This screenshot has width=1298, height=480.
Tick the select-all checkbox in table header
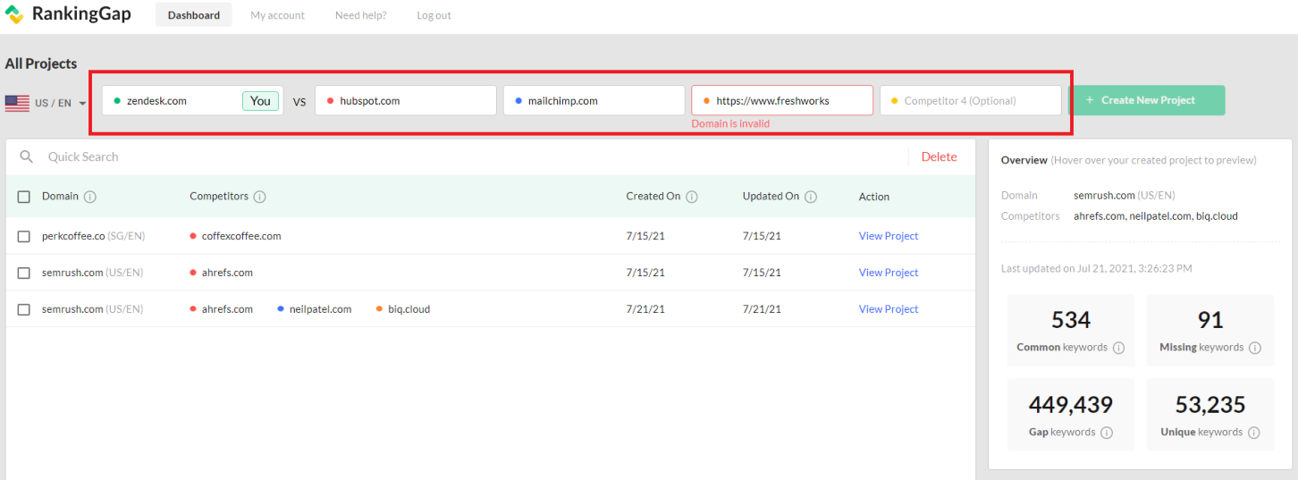24,197
